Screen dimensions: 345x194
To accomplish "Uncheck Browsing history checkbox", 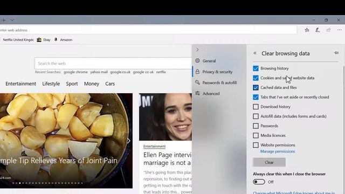I will pyautogui.click(x=256, y=68).
